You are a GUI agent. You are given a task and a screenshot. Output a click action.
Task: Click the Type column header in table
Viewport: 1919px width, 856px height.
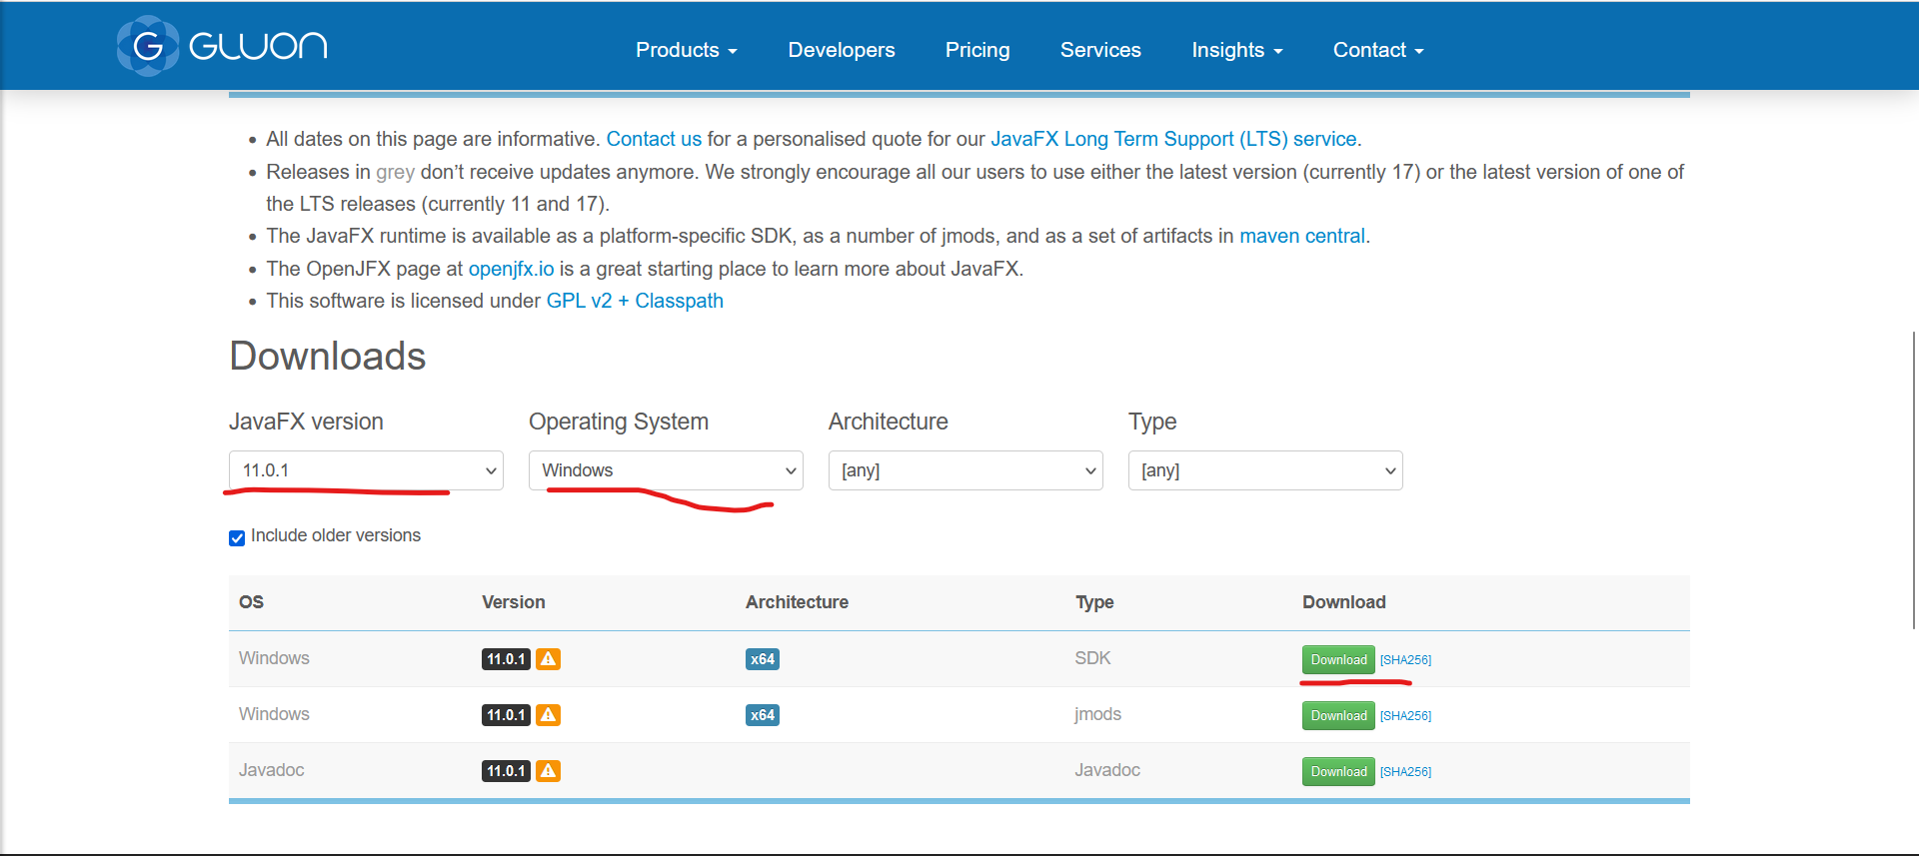1094,602
